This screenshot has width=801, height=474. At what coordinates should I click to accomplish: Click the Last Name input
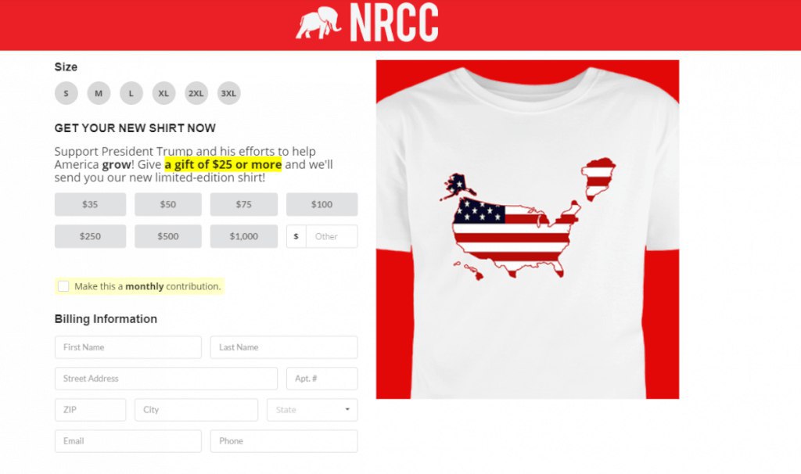click(x=284, y=347)
